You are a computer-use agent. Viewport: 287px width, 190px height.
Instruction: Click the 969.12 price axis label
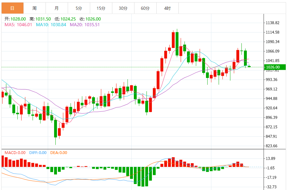click(x=271, y=89)
